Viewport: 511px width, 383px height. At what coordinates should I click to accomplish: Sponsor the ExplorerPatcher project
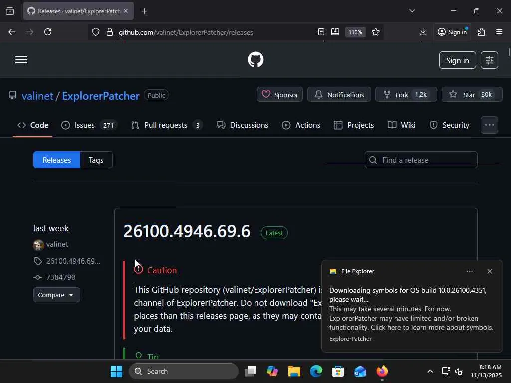[x=280, y=95]
